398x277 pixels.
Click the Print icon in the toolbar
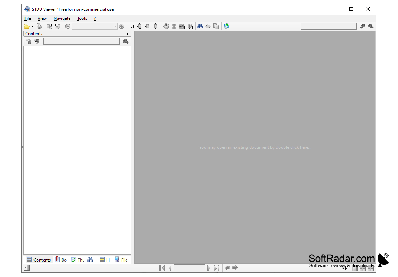coord(39,26)
